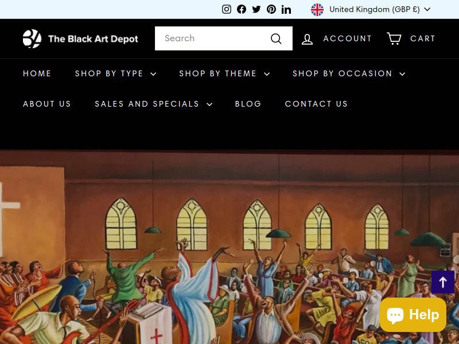
Task: Open the ABOUT US page
Action: coord(47,104)
